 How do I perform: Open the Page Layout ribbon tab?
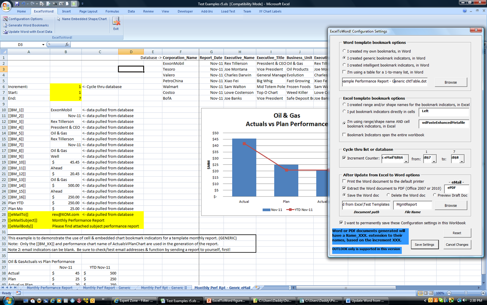[x=88, y=11]
